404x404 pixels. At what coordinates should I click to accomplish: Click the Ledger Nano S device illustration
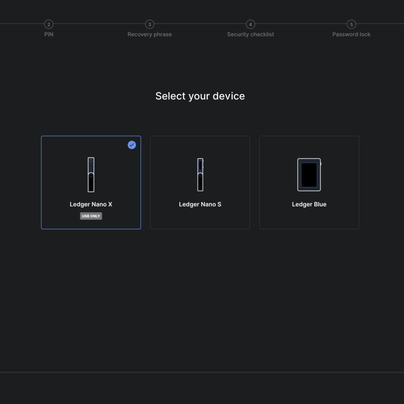point(200,175)
